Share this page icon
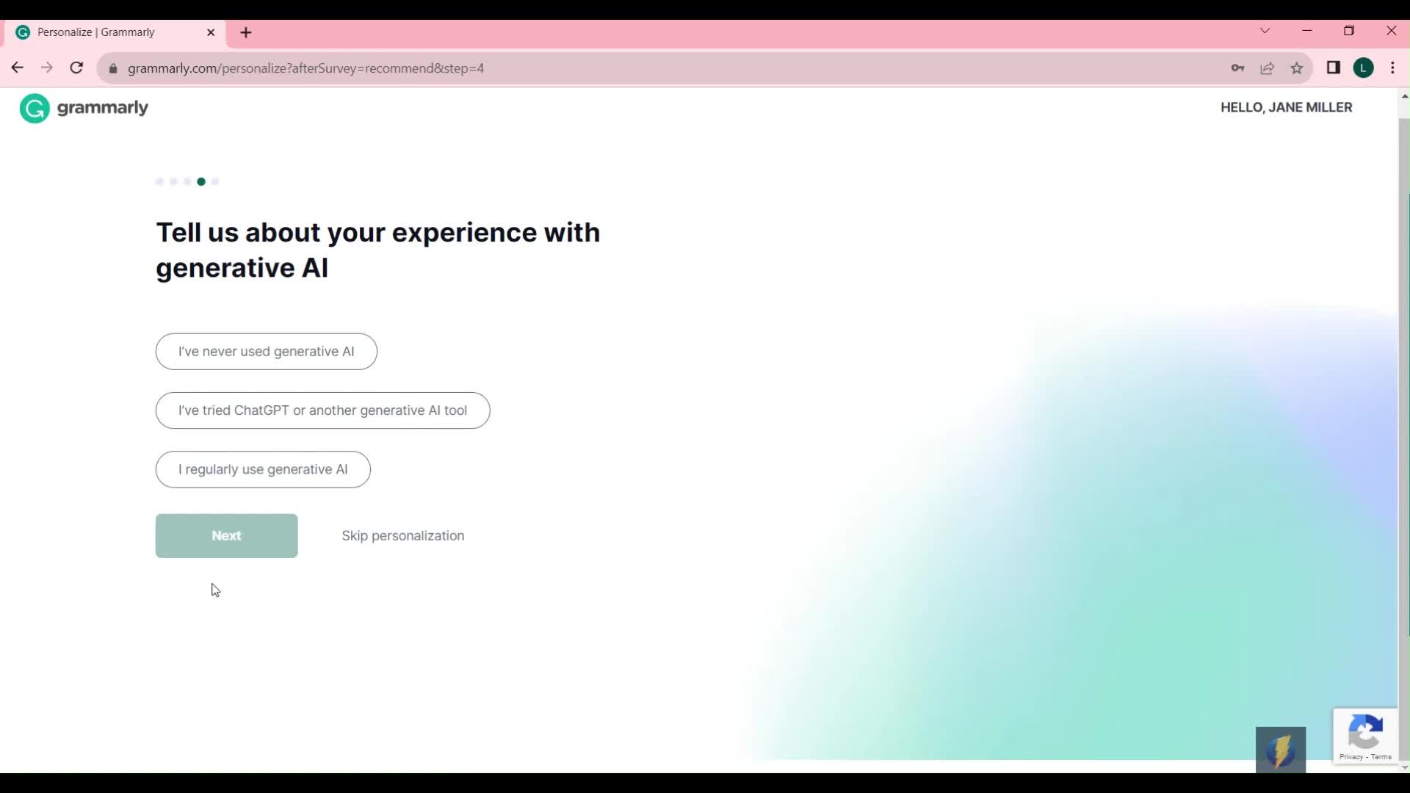The width and height of the screenshot is (1410, 793). 1267,68
